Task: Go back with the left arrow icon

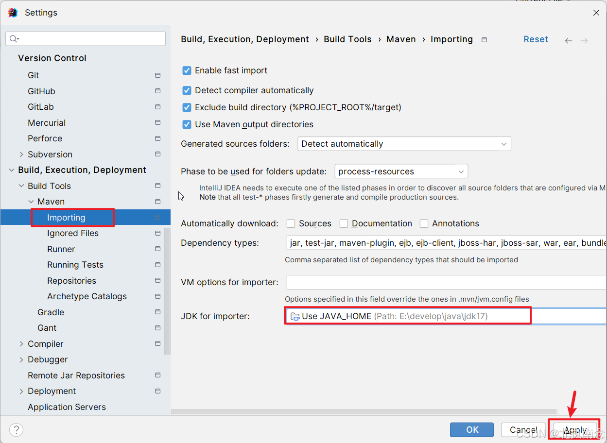Action: click(568, 41)
